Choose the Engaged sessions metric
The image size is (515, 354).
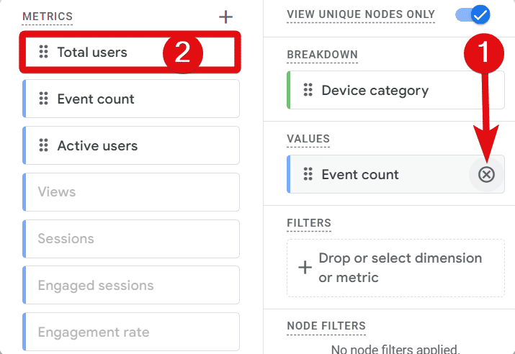coord(131,285)
